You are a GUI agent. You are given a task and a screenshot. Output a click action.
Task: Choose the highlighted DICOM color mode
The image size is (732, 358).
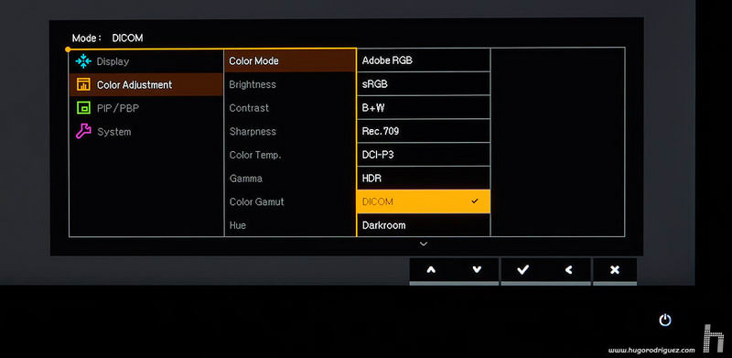coord(424,201)
